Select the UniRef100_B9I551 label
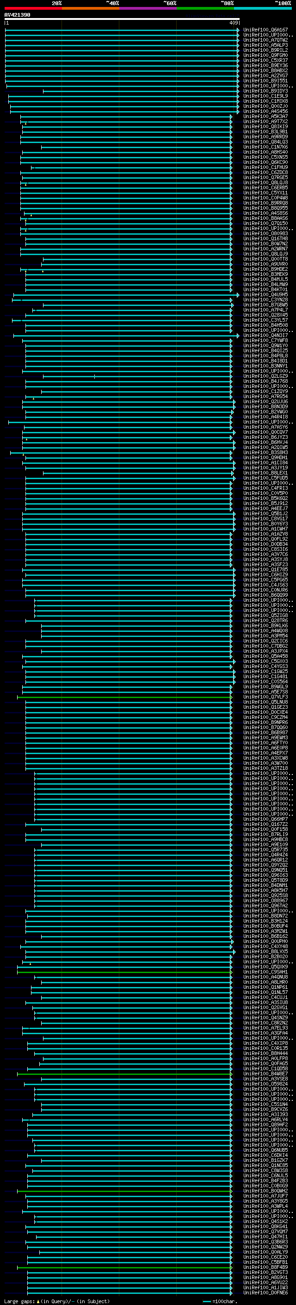296x1305 pixels. pos(265,81)
